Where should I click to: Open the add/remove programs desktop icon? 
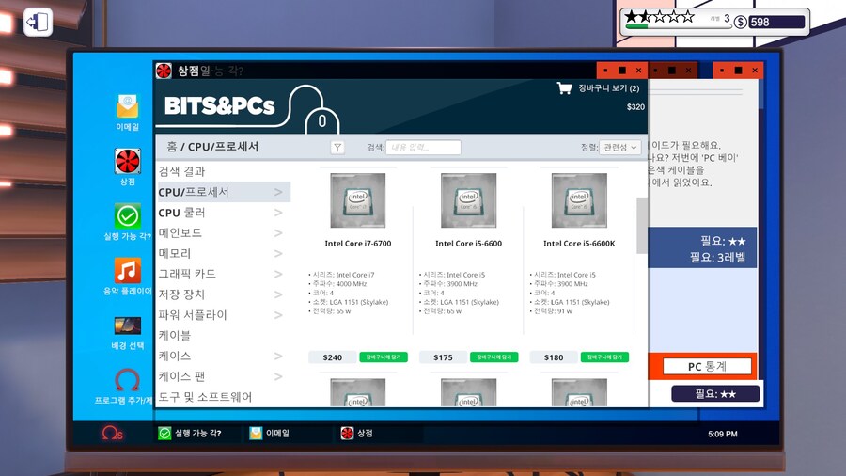tap(128, 380)
